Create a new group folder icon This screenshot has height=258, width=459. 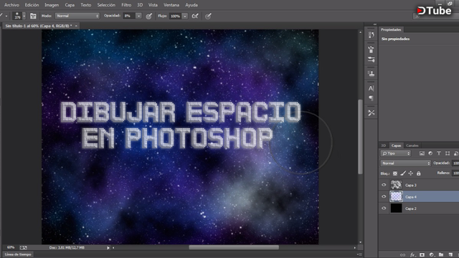coord(441,255)
